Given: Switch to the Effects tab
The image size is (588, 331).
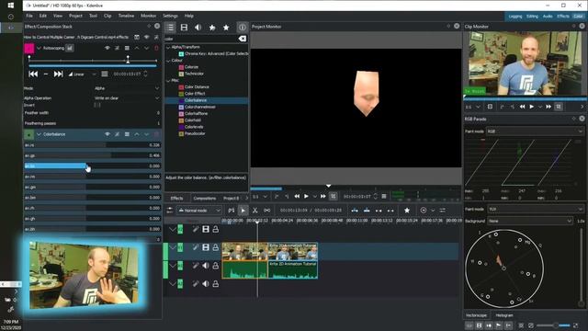Looking at the screenshot, I should [176, 199].
